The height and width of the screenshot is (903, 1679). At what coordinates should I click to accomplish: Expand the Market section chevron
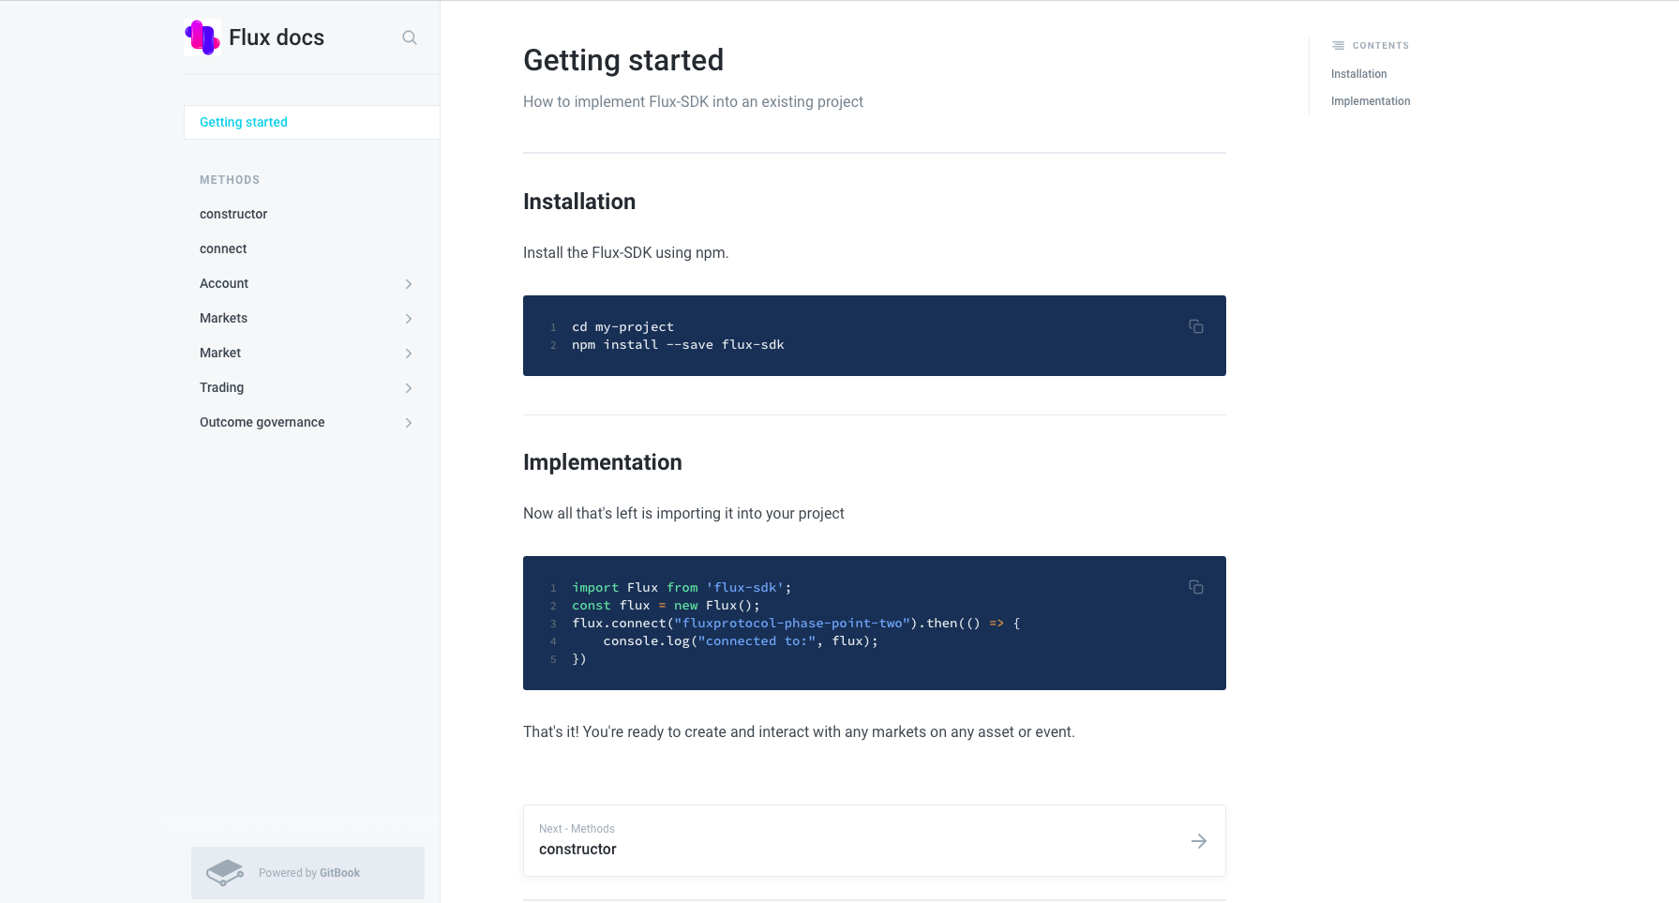tap(409, 354)
